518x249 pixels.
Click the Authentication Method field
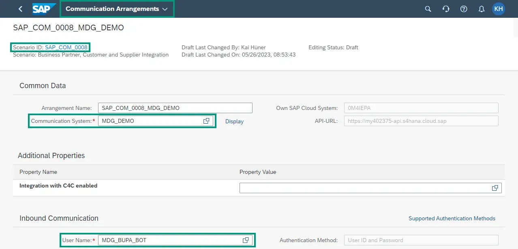click(421, 240)
